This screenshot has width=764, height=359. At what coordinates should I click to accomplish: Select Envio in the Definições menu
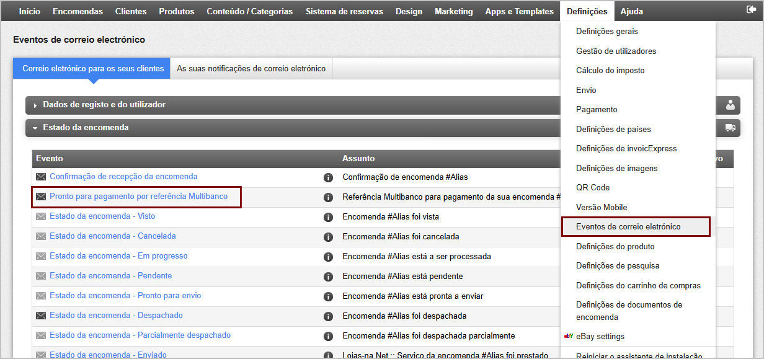point(586,91)
